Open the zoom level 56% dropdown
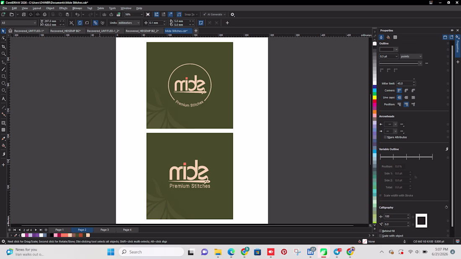461x259 pixels. point(141,14)
